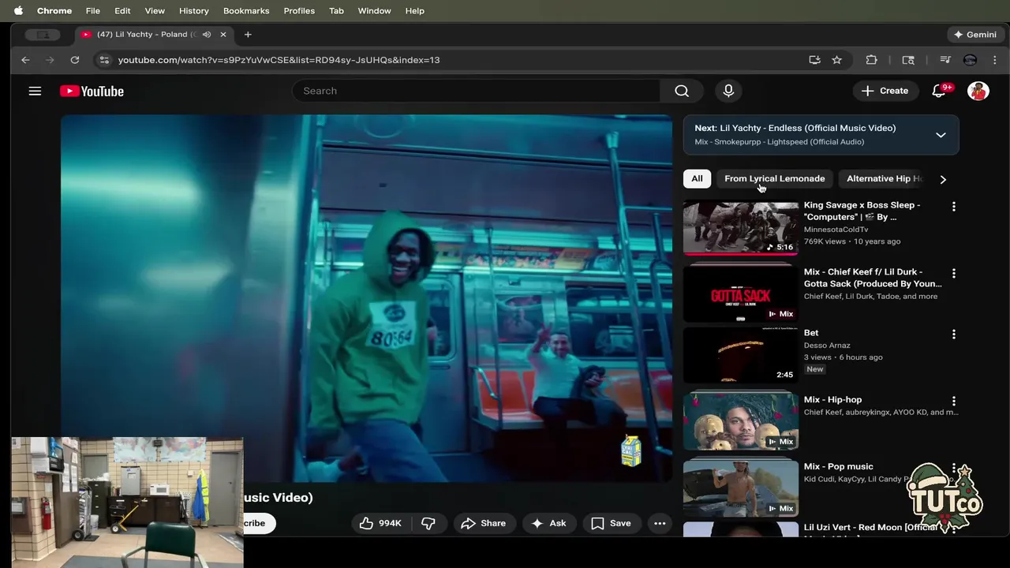Open the notifications bell

tap(938, 91)
